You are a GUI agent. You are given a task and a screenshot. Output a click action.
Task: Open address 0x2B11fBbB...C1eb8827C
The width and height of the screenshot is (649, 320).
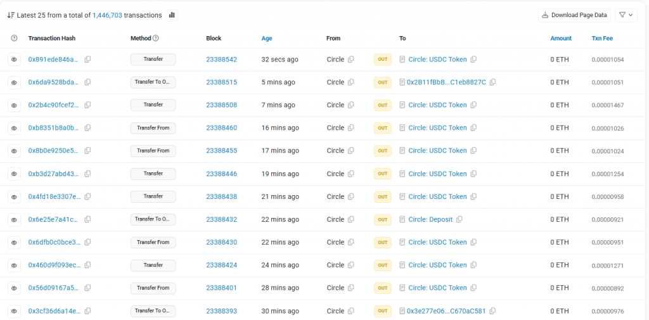(x=446, y=82)
